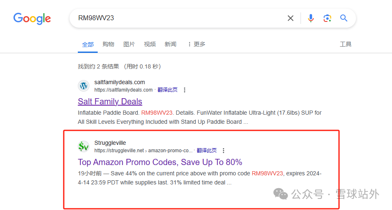The image size is (392, 210).
Task: Switch to the 新闻 tab
Action: pos(171,44)
